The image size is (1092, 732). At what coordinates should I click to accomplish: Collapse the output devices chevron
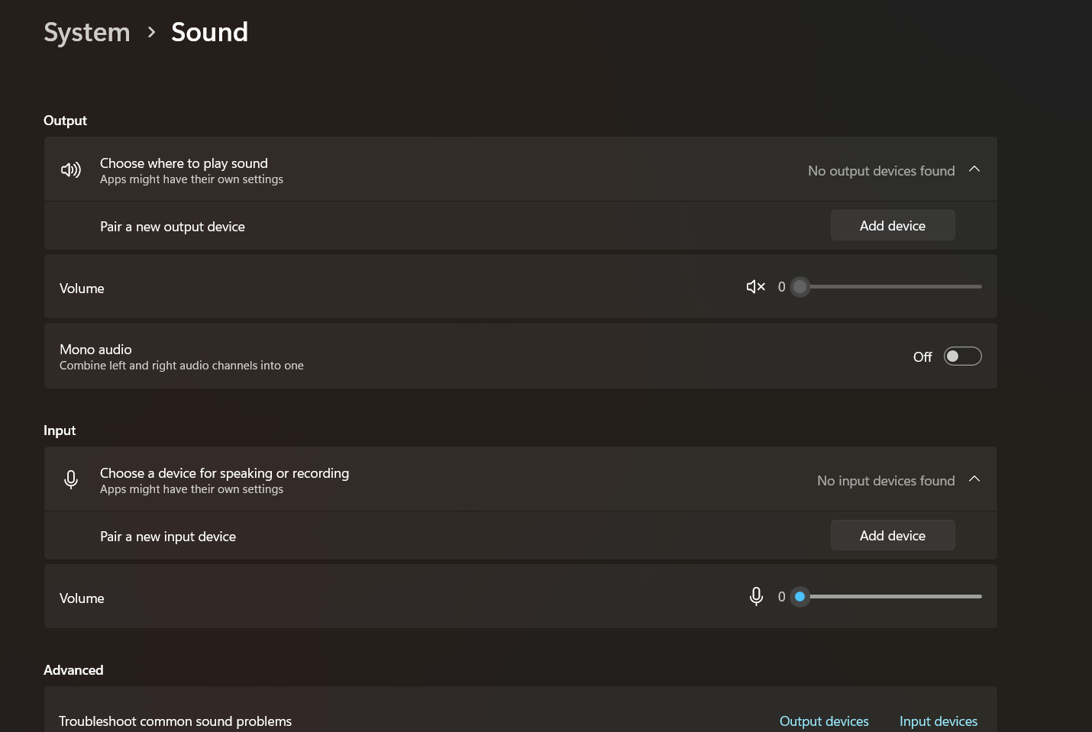pos(974,169)
